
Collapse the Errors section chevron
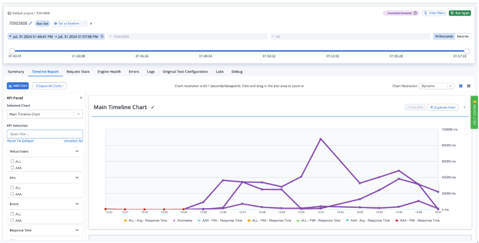click(x=77, y=204)
